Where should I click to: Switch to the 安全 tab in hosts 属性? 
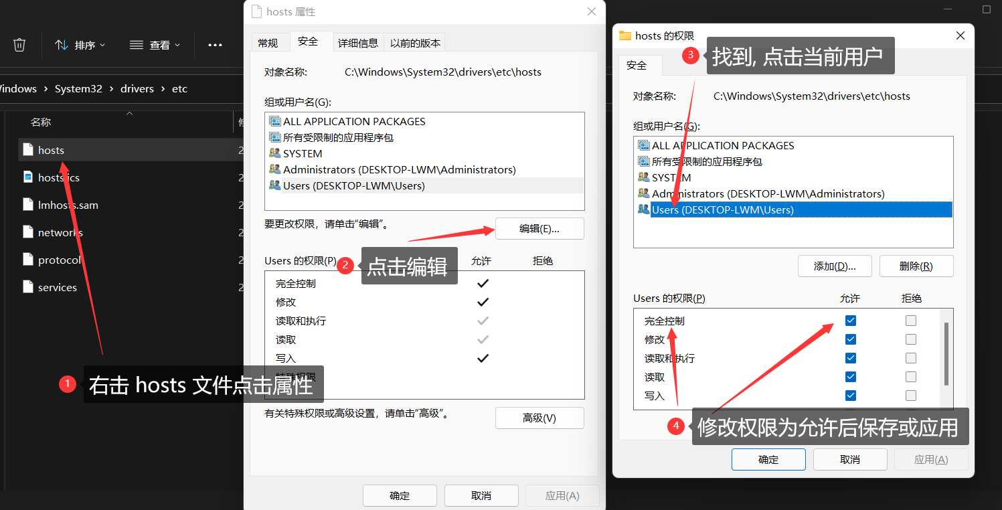[x=308, y=41]
